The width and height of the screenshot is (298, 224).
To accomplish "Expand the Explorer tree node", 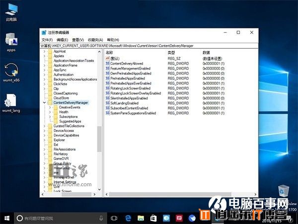I will pyautogui.click(x=44, y=140).
